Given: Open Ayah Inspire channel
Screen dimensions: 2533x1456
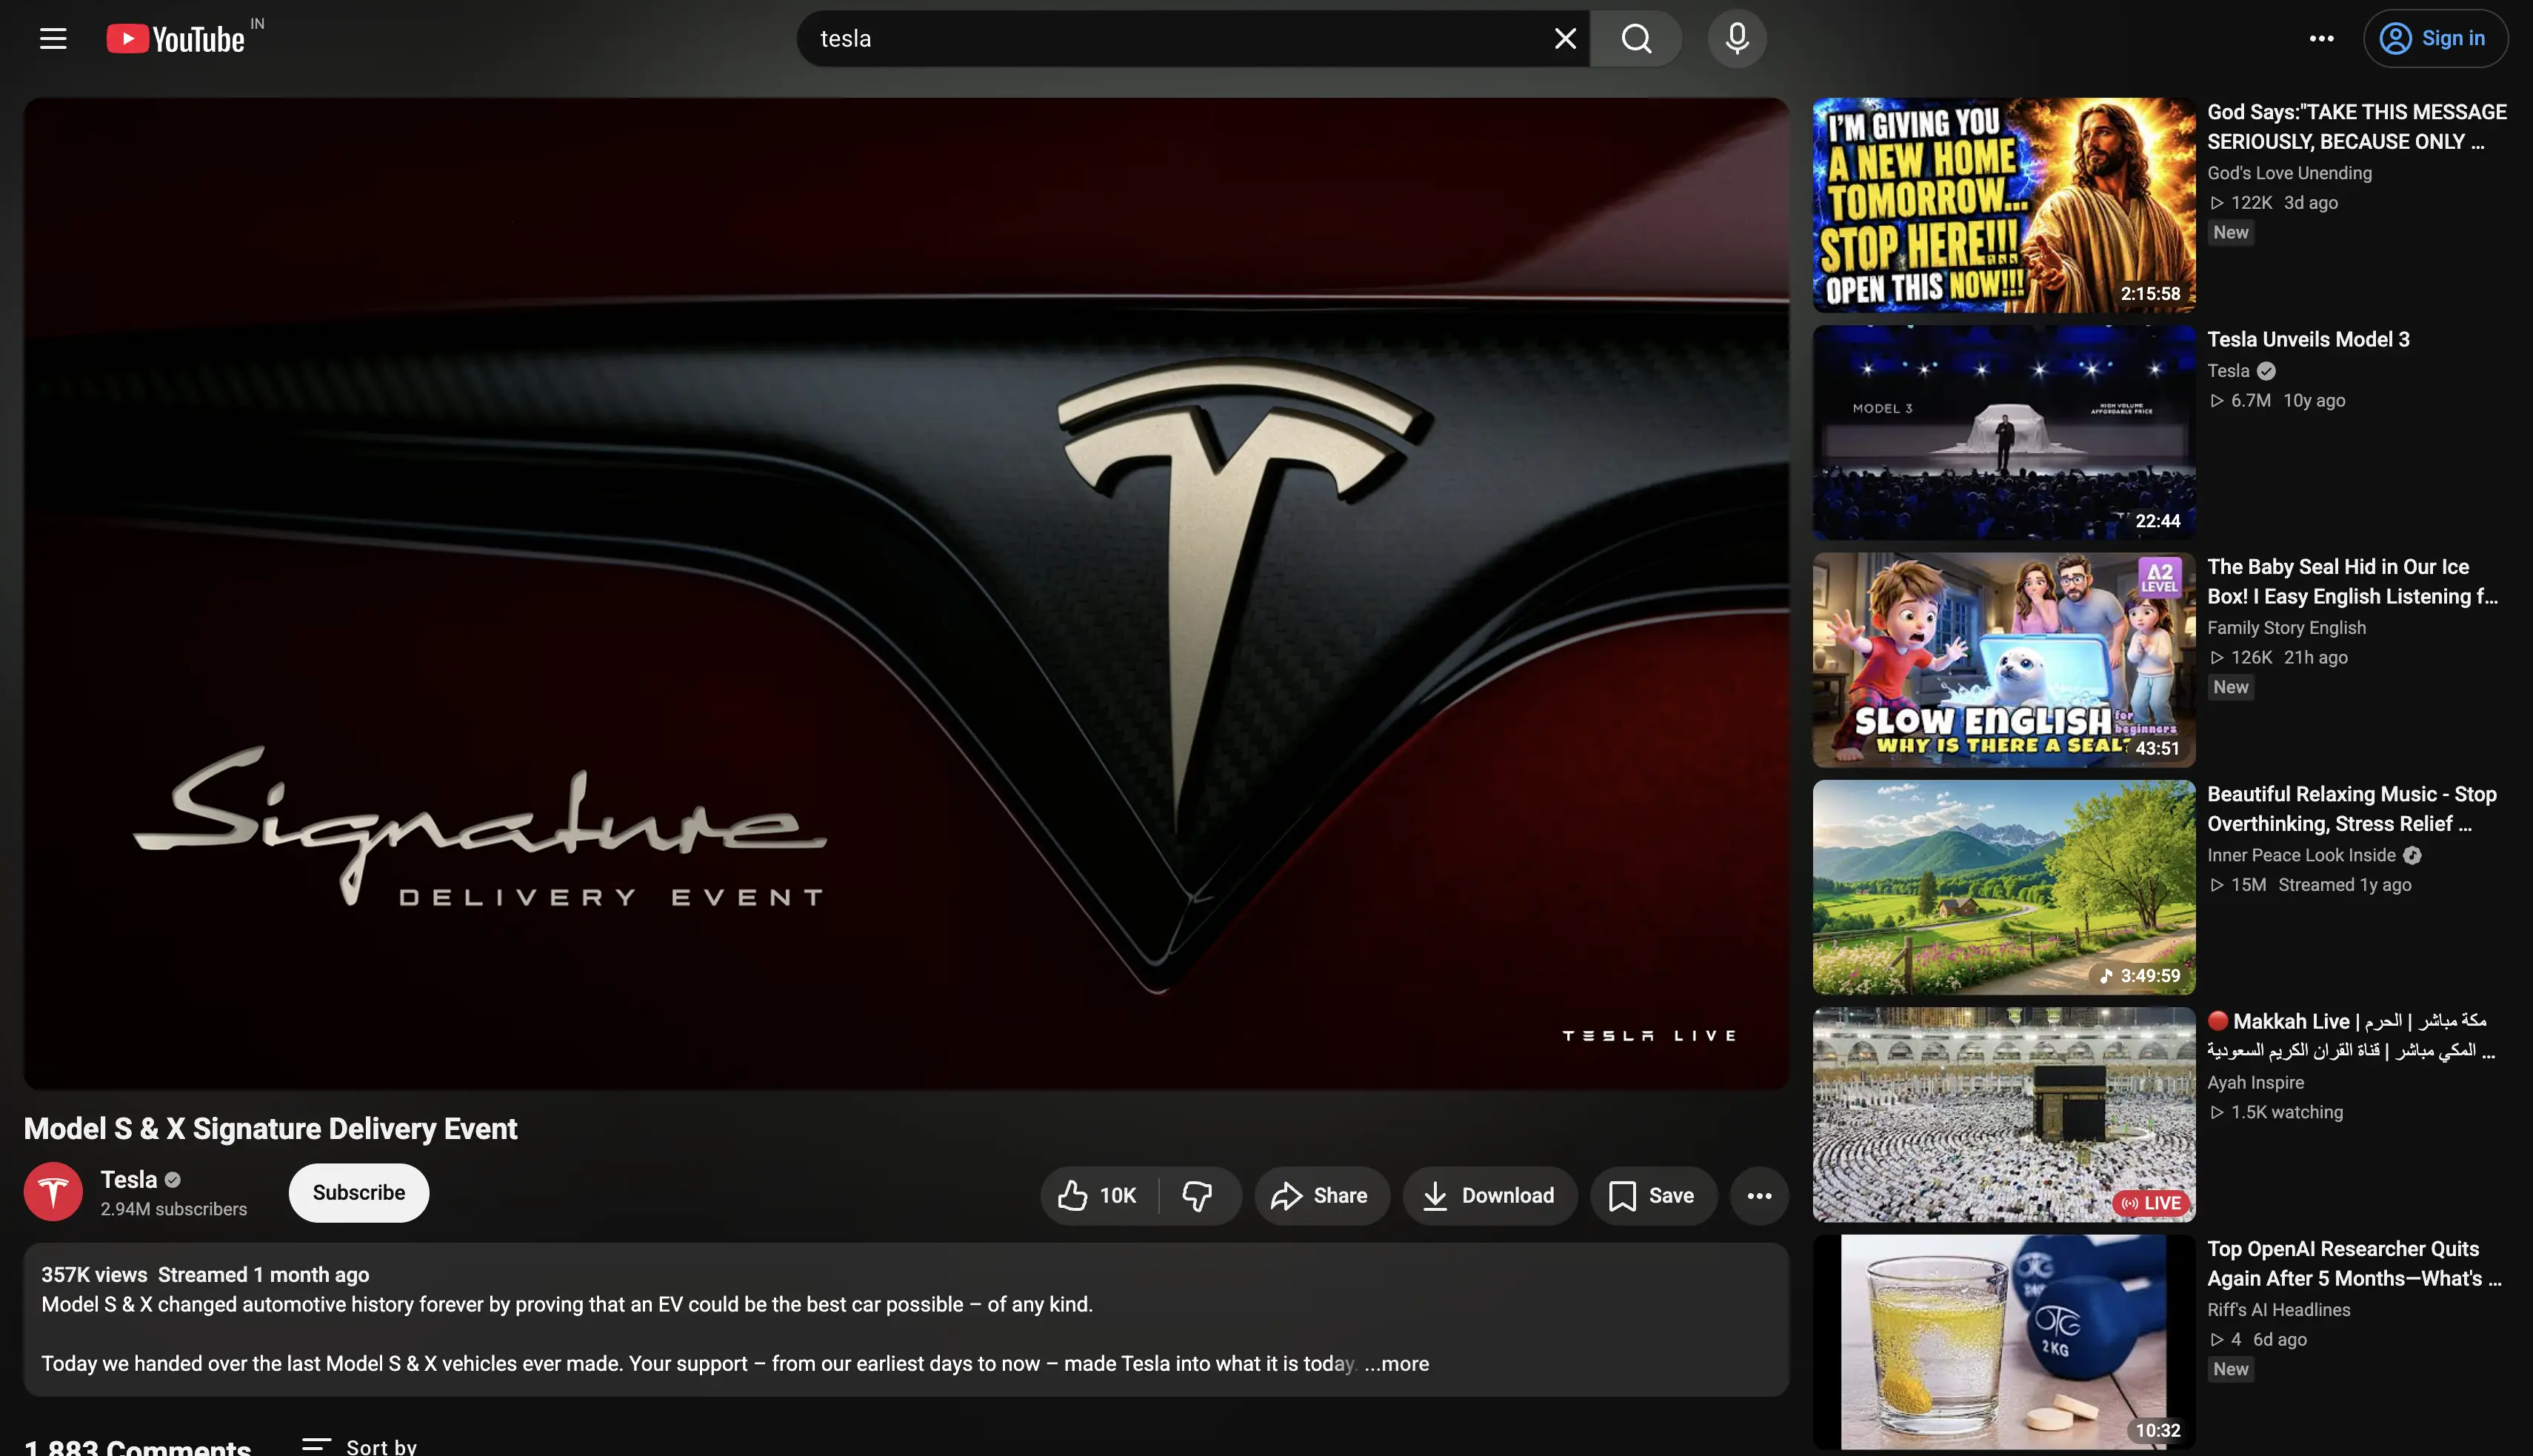Looking at the screenshot, I should [2255, 1083].
